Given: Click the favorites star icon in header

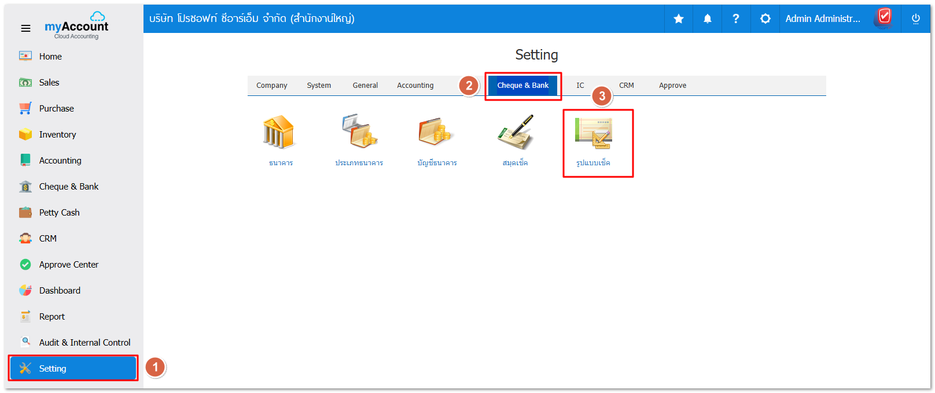Looking at the screenshot, I should [679, 19].
